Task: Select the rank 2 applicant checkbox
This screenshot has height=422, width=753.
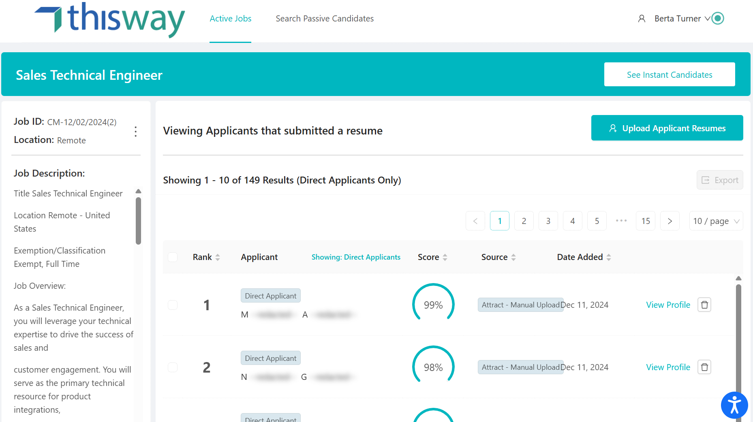Action: point(172,367)
